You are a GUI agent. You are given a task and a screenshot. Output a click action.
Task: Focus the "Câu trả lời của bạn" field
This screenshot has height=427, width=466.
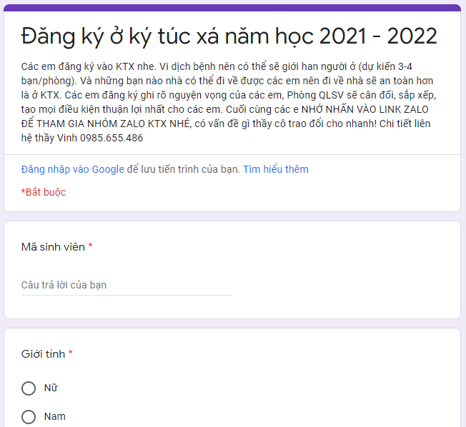(x=127, y=285)
